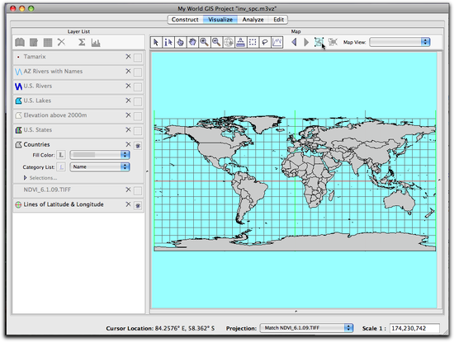This screenshot has width=454, height=342.
Task: Toggle visibility of the Tamarix layer
Action: (138, 58)
